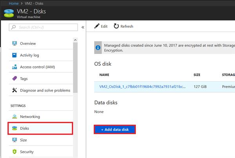Screen dimensions: 235x158
Task: Click the Access control (IAM) people icon
Action: point(14,67)
